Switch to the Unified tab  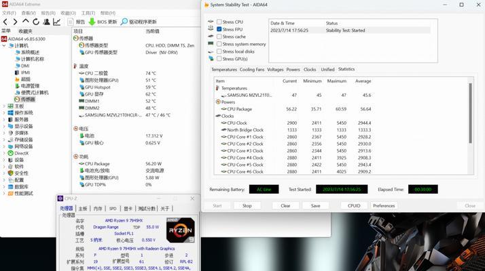(x=327, y=70)
